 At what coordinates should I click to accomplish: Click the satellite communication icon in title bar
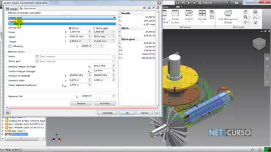point(189,3)
